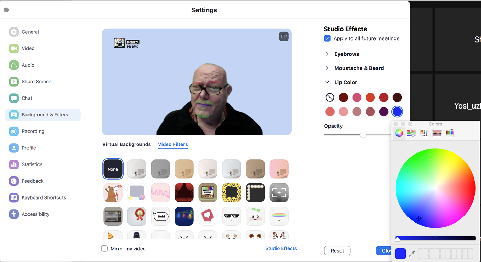Open the color wheel picker tab
The image size is (481, 262).
point(399,133)
